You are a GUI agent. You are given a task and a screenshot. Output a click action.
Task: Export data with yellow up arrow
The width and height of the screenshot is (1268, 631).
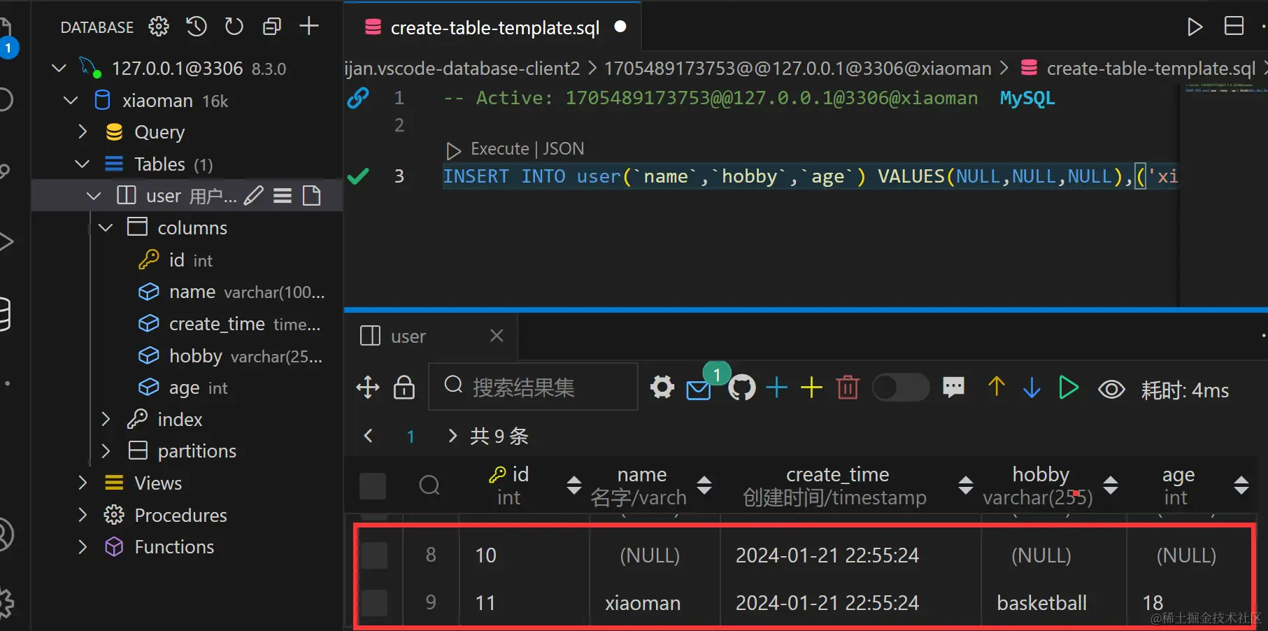click(x=997, y=387)
